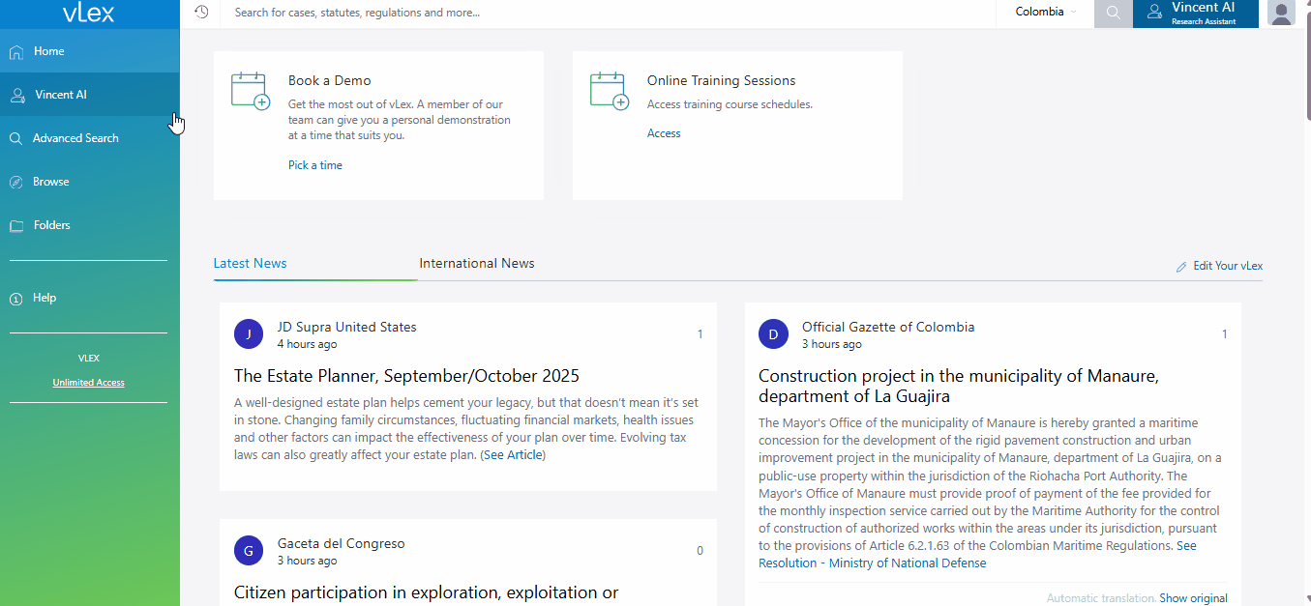Click the Vincent AI Research Assistant button

click(x=1195, y=14)
